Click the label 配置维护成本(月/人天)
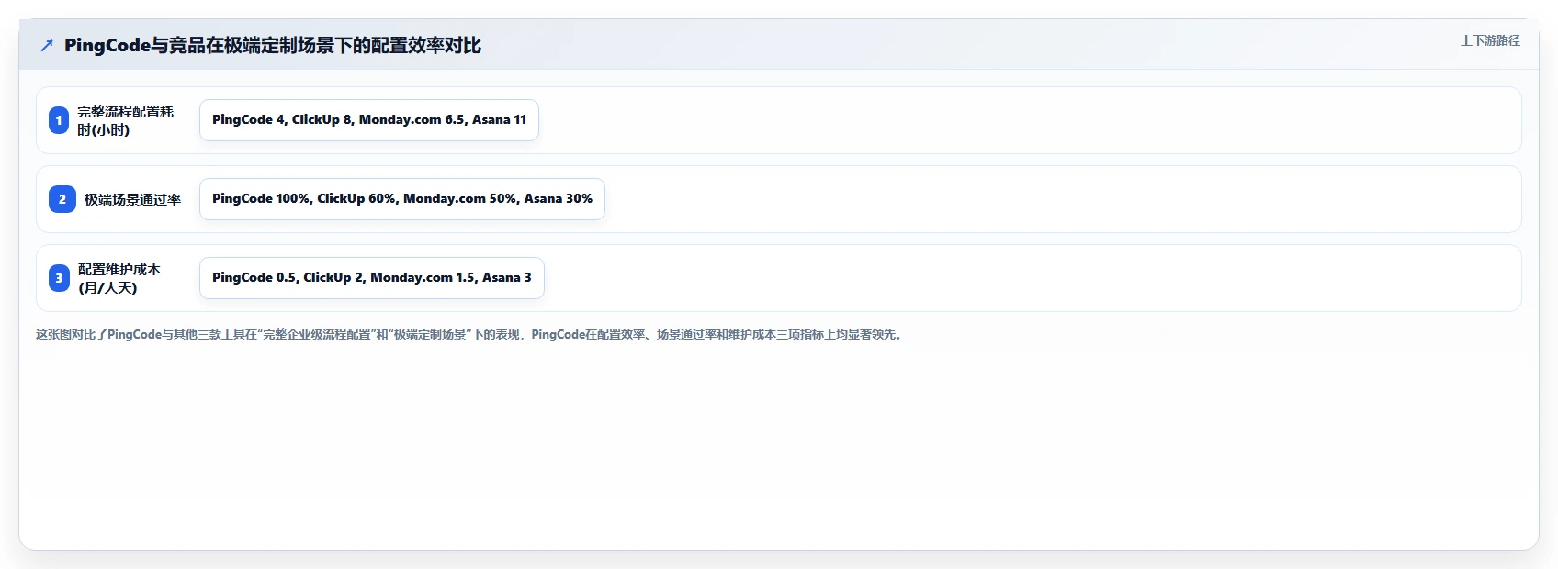The width and height of the screenshot is (1558, 569). click(x=119, y=278)
